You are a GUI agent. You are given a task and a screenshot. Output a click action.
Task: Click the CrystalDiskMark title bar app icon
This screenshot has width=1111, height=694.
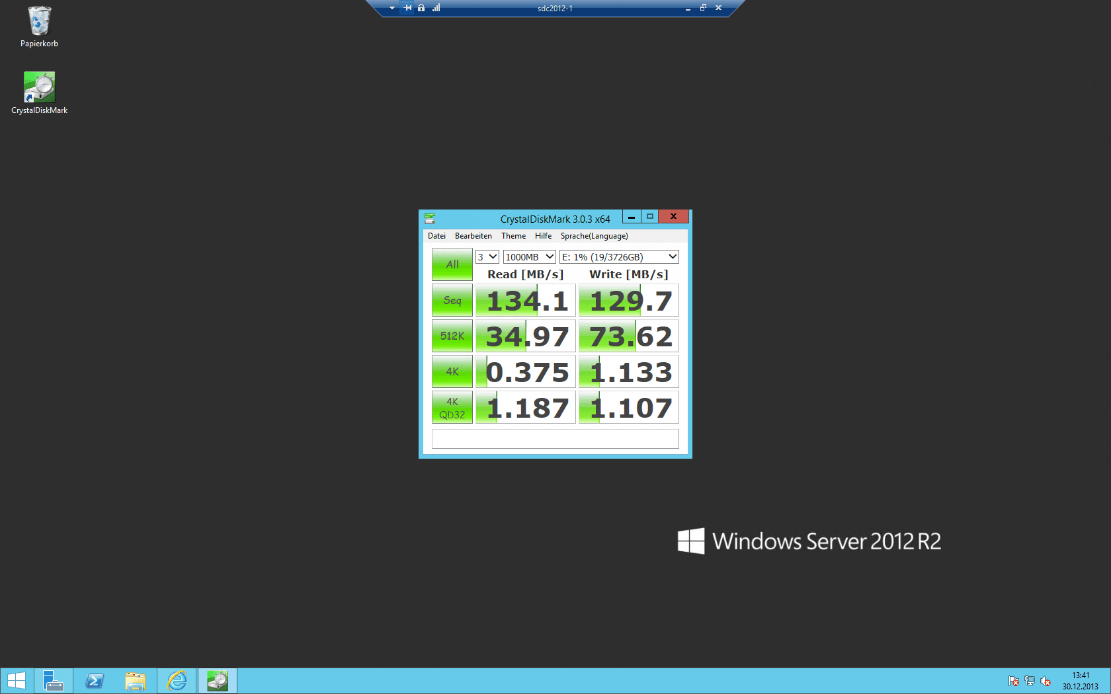pyautogui.click(x=430, y=219)
